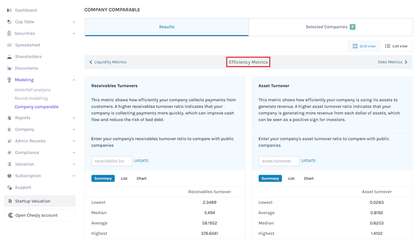Click the Cap Table pie icon
The height and width of the screenshot is (242, 417).
coord(9,22)
